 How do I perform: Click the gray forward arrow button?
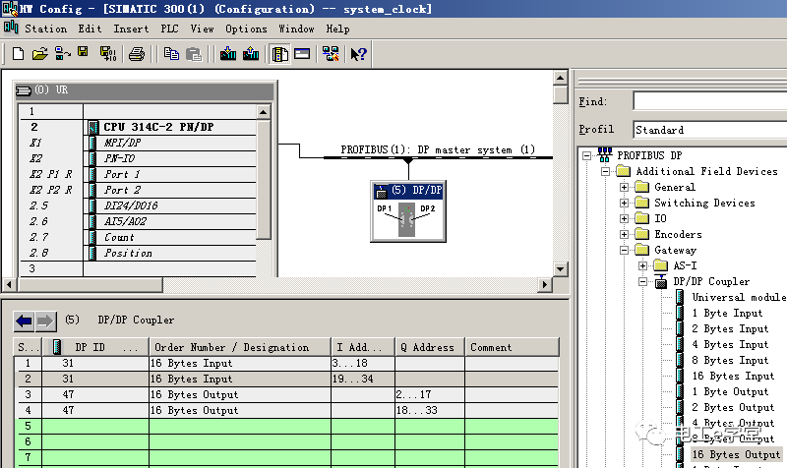[45, 321]
